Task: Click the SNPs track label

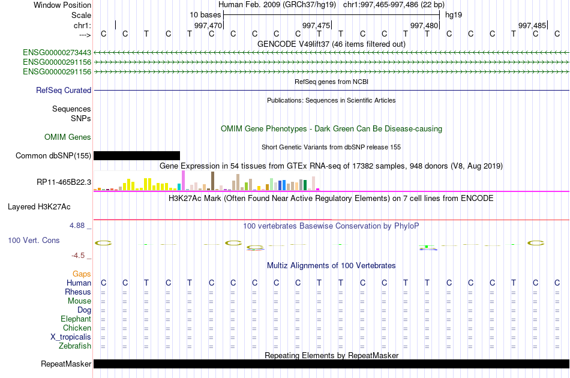Action: coord(81,118)
